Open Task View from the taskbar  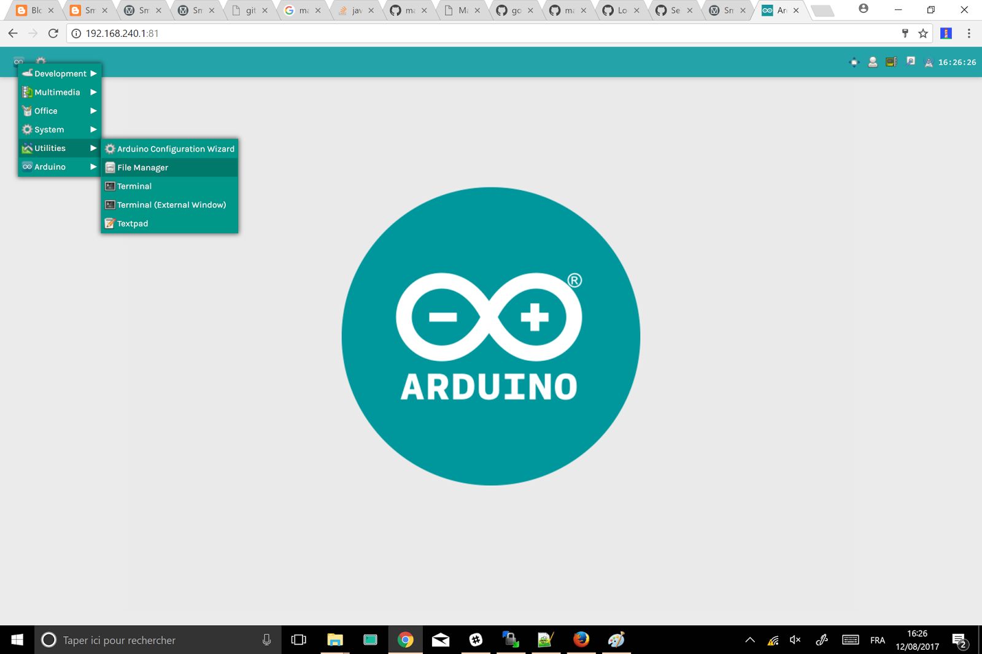pos(299,640)
